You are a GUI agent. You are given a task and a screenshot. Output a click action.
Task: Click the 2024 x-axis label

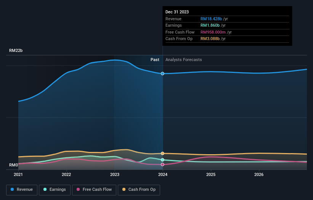(x=163, y=175)
